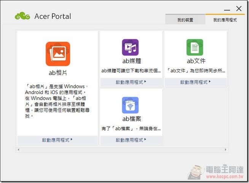Minimize the Acer Portal window

click(x=227, y=10)
